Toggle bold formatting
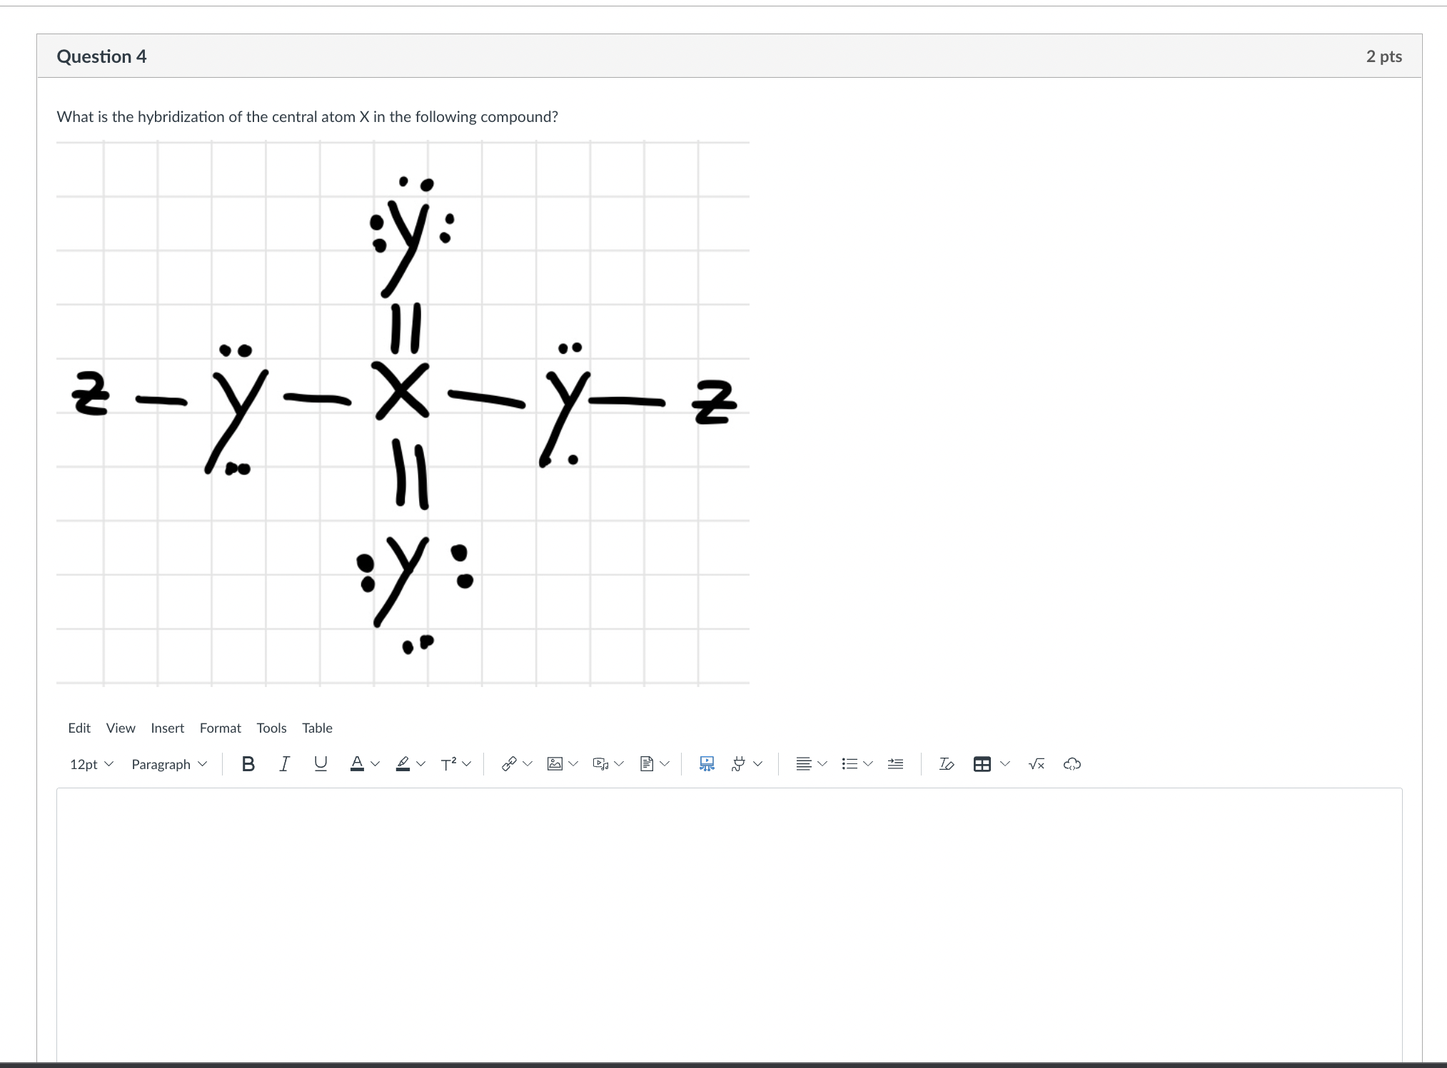This screenshot has height=1068, width=1447. [248, 764]
